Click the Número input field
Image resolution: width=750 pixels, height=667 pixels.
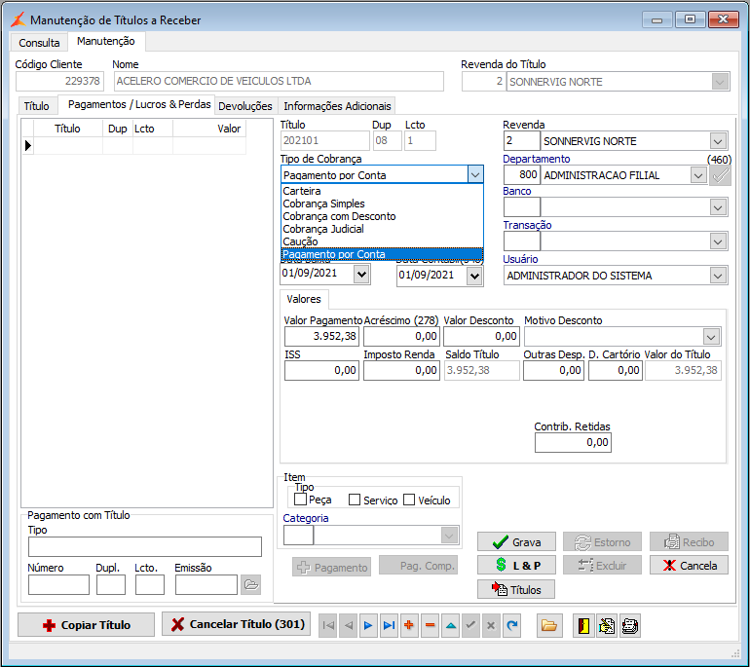58,584
